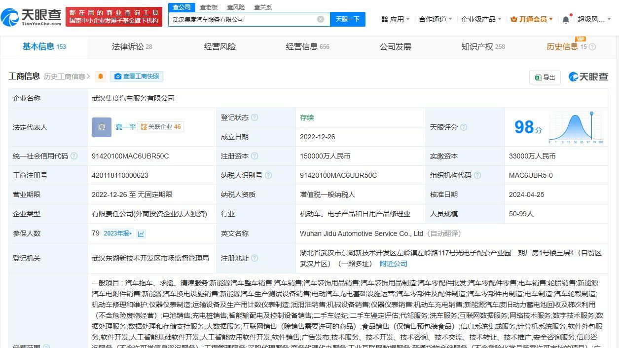Select the 法律诉讼 tab
The width and height of the screenshot is (619, 348).
coord(132,46)
